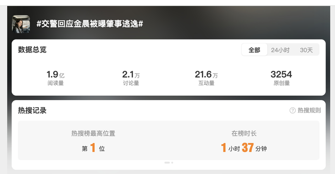The height and width of the screenshot is (174, 335).
Task: Click the 第1位 ranking value
Action: pos(93,148)
